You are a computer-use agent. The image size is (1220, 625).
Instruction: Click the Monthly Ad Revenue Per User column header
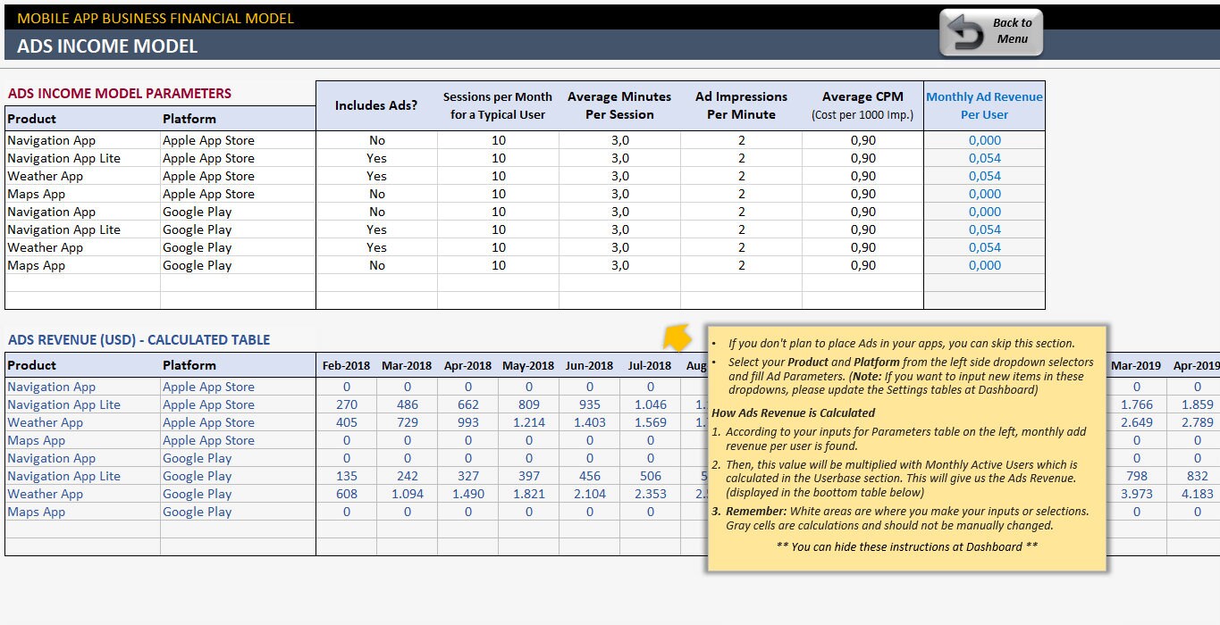(984, 104)
